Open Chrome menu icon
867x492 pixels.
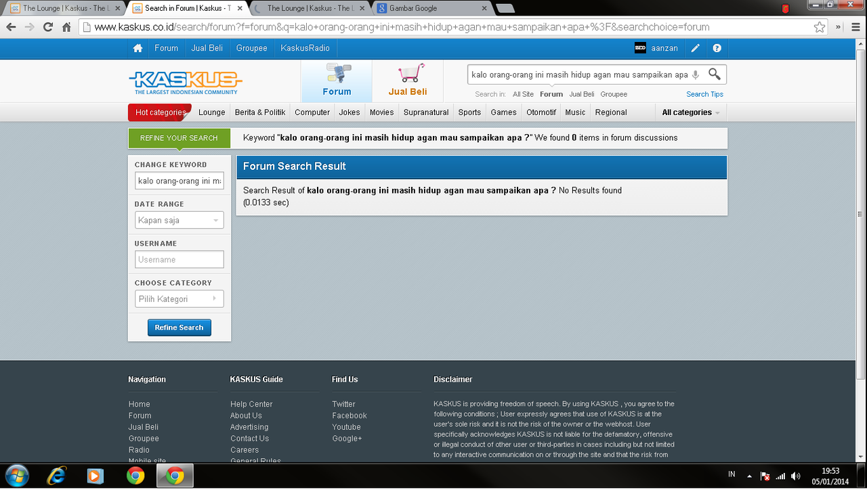click(855, 27)
